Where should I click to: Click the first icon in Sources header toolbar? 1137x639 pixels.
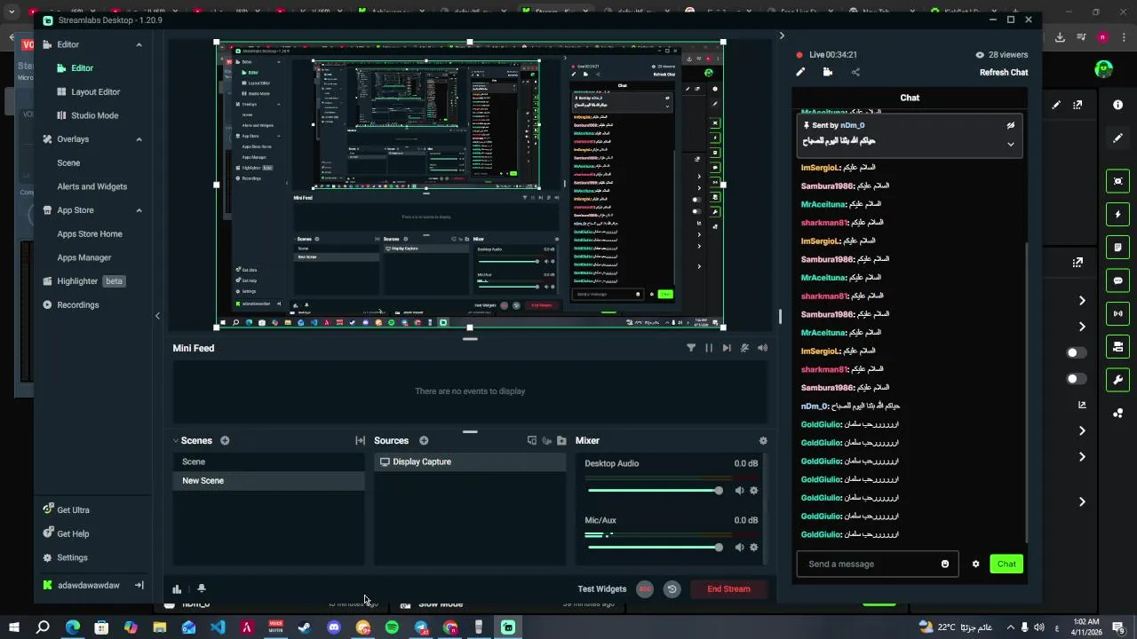[x=532, y=440]
